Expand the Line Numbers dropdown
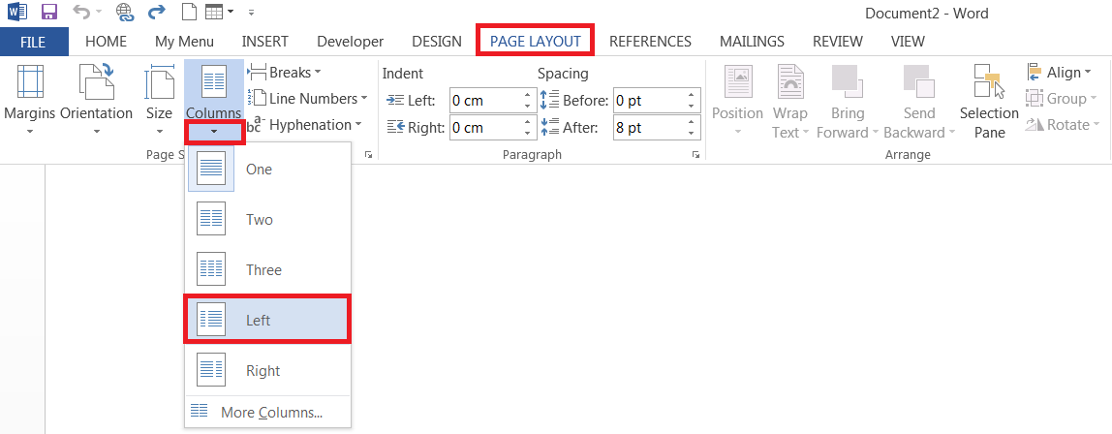This screenshot has width=1112, height=434. 308,99
